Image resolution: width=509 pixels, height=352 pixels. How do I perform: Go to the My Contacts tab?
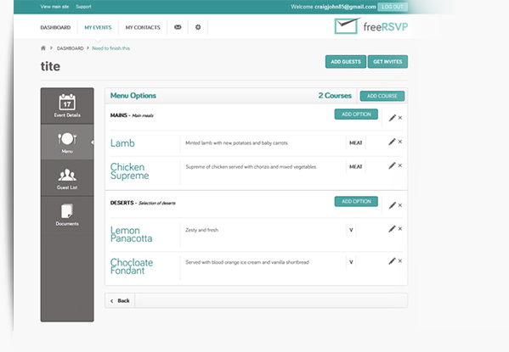143,27
